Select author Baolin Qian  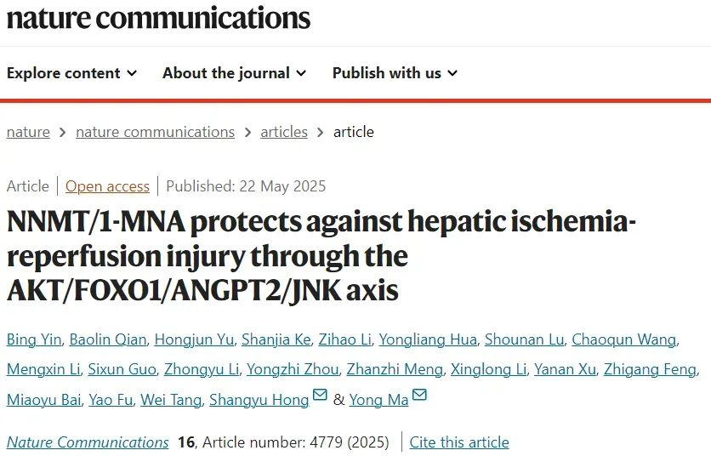tap(108, 340)
